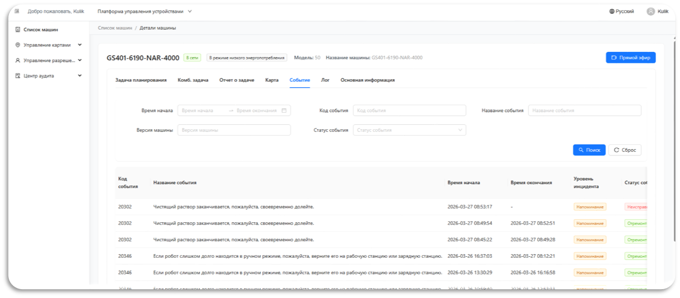Click end time 2026-03-26 16:16:58

click(x=533, y=272)
